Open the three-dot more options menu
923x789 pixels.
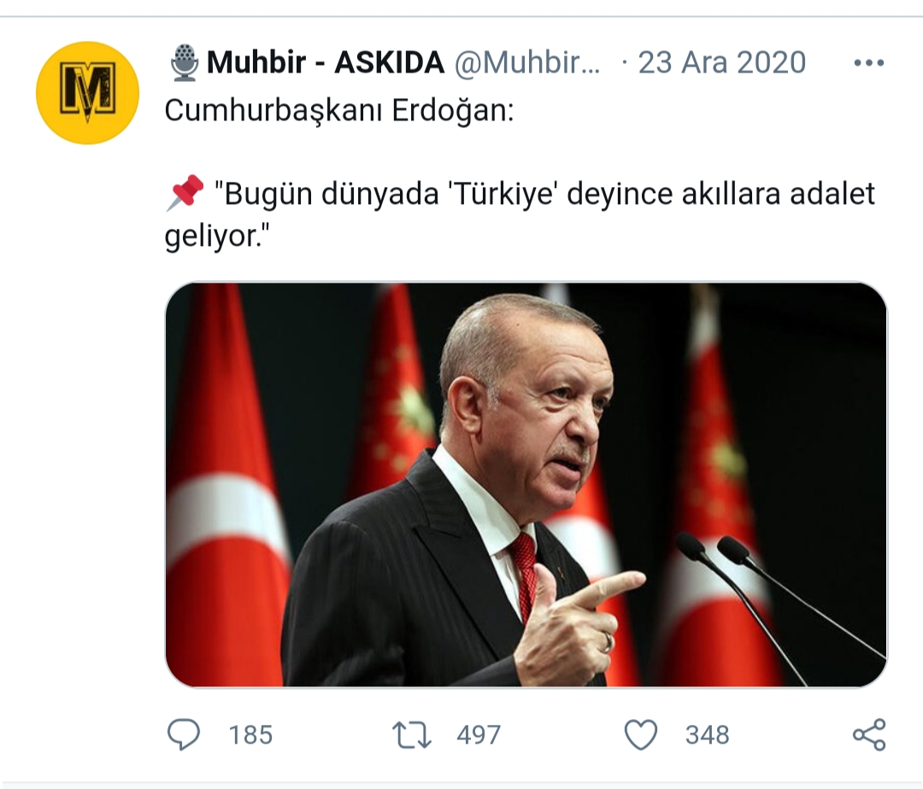tap(869, 62)
